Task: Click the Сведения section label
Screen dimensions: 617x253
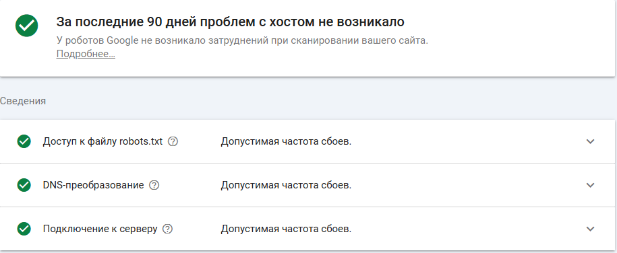Action: click(x=23, y=101)
